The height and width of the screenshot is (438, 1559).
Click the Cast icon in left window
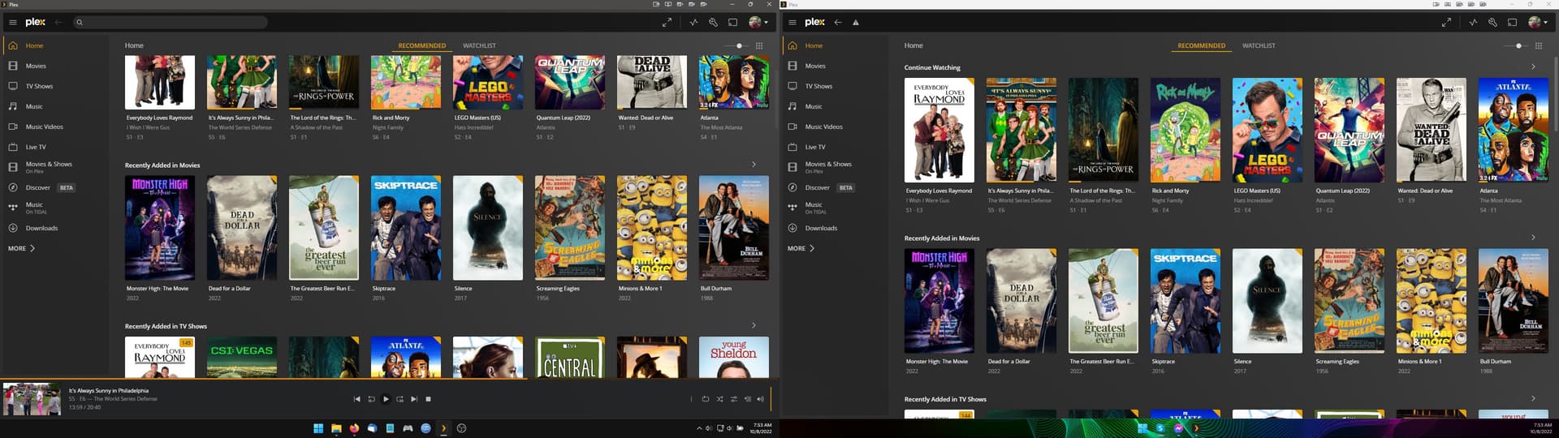732,23
